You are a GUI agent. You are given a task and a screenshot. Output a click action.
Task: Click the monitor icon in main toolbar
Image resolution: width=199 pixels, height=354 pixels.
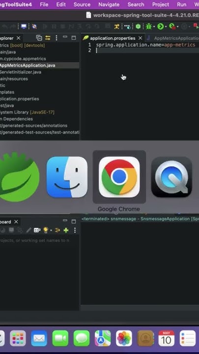pyautogui.click(x=24, y=27)
